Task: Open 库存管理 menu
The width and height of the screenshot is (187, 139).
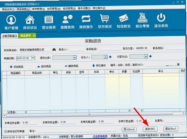Action: pyautogui.click(x=38, y=9)
